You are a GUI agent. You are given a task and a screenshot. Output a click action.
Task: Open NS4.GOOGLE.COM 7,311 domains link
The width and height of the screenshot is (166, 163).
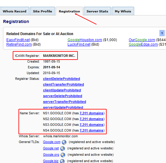click(91, 130)
